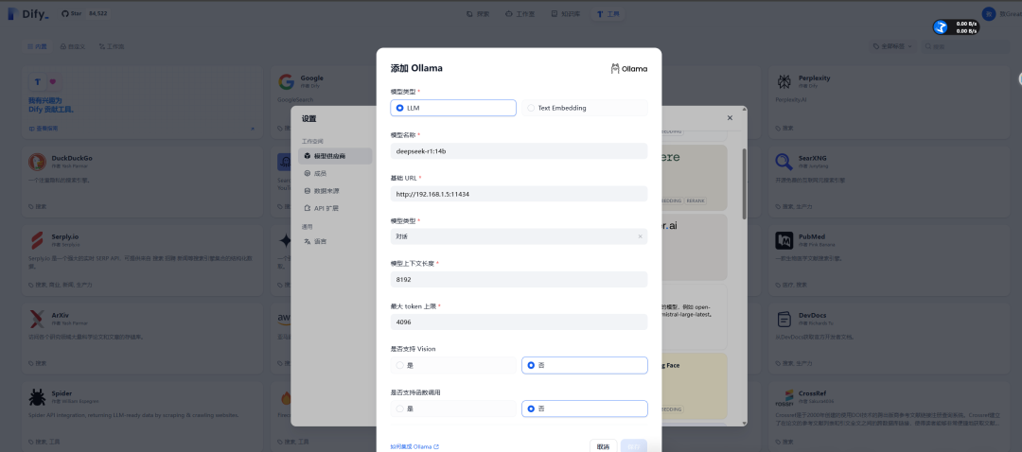Open the 全部标签 filter dropdown

click(x=894, y=47)
